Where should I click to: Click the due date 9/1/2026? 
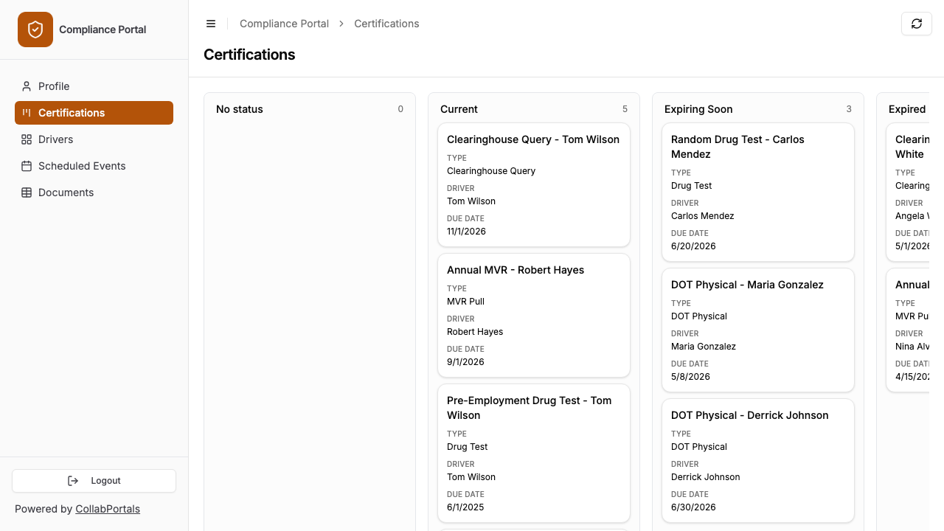[465, 362]
